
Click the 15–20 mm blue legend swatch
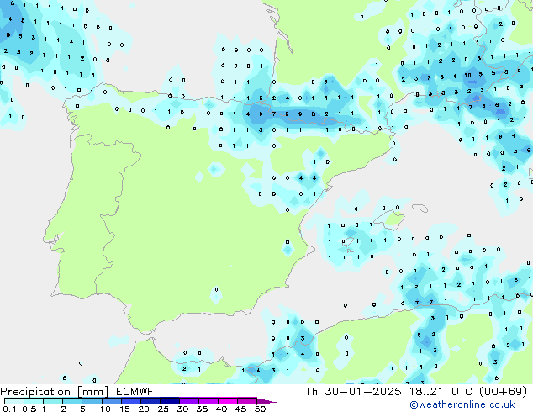[x=130, y=401]
